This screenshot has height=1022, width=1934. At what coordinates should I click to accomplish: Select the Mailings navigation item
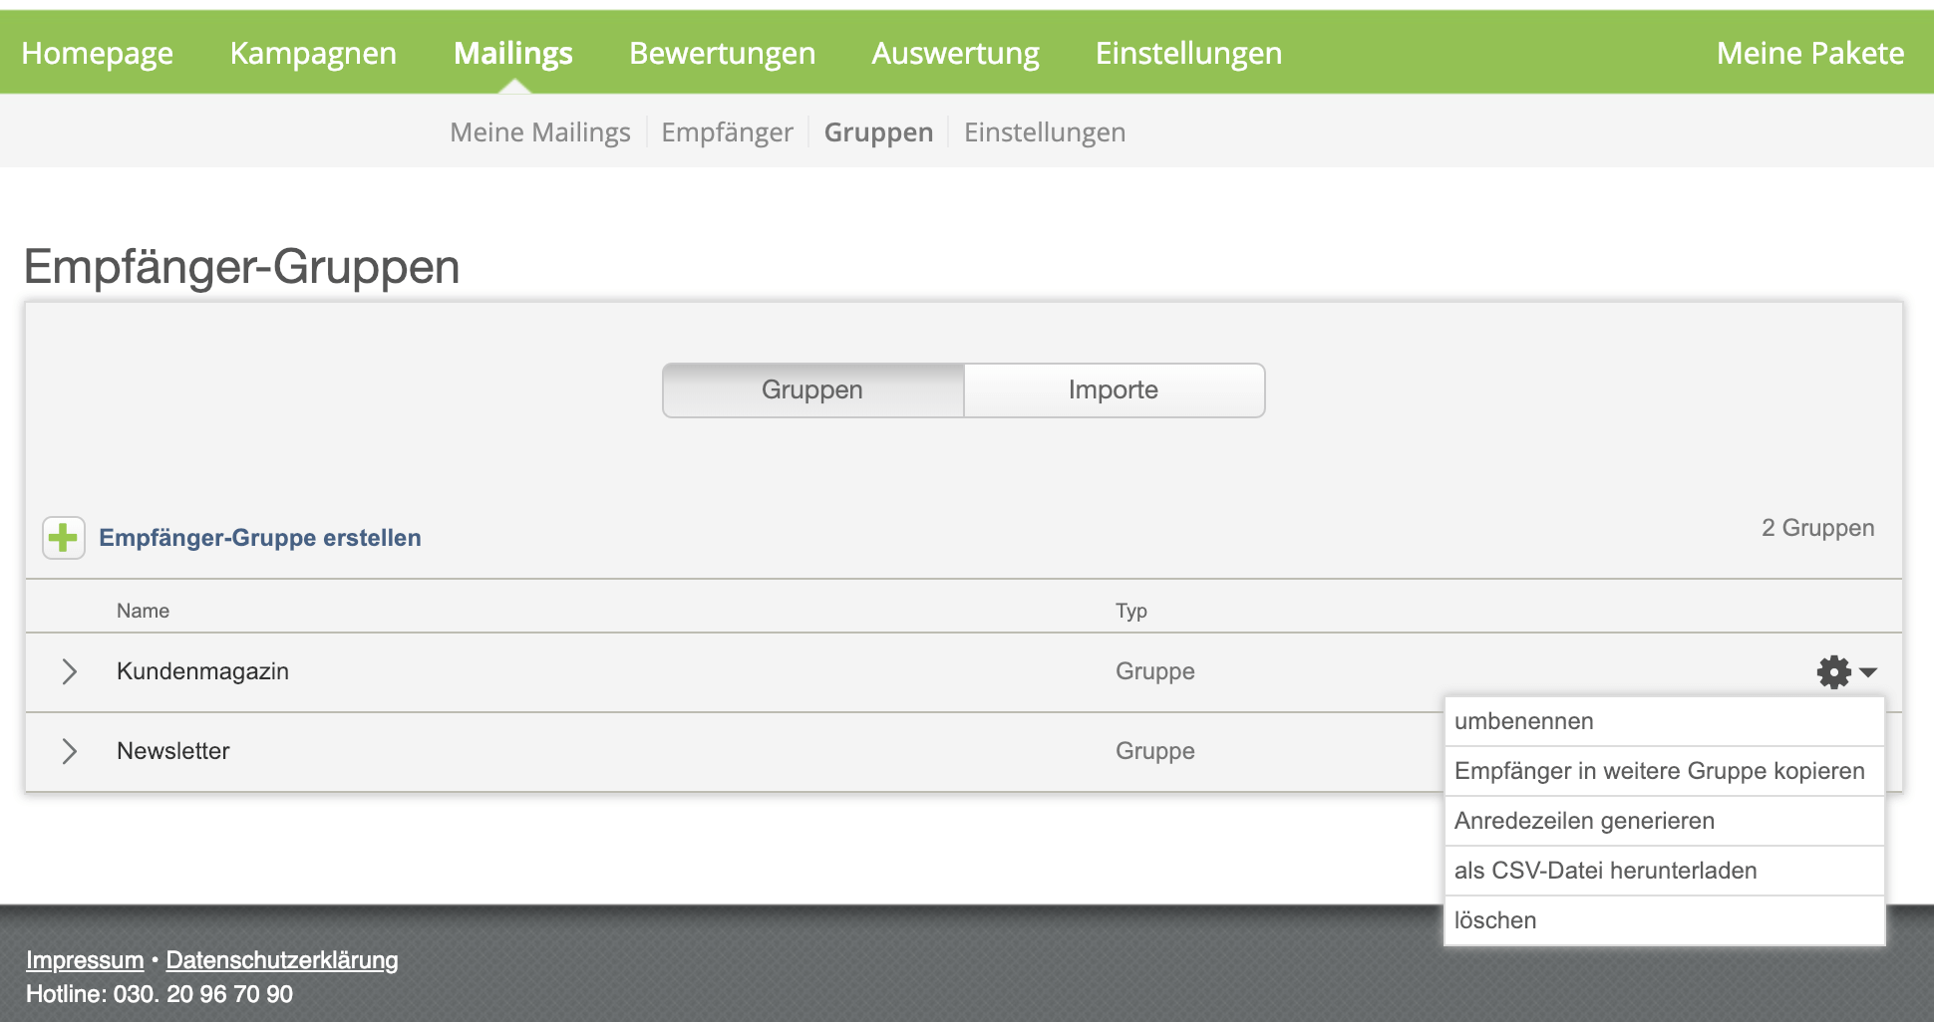coord(513,53)
